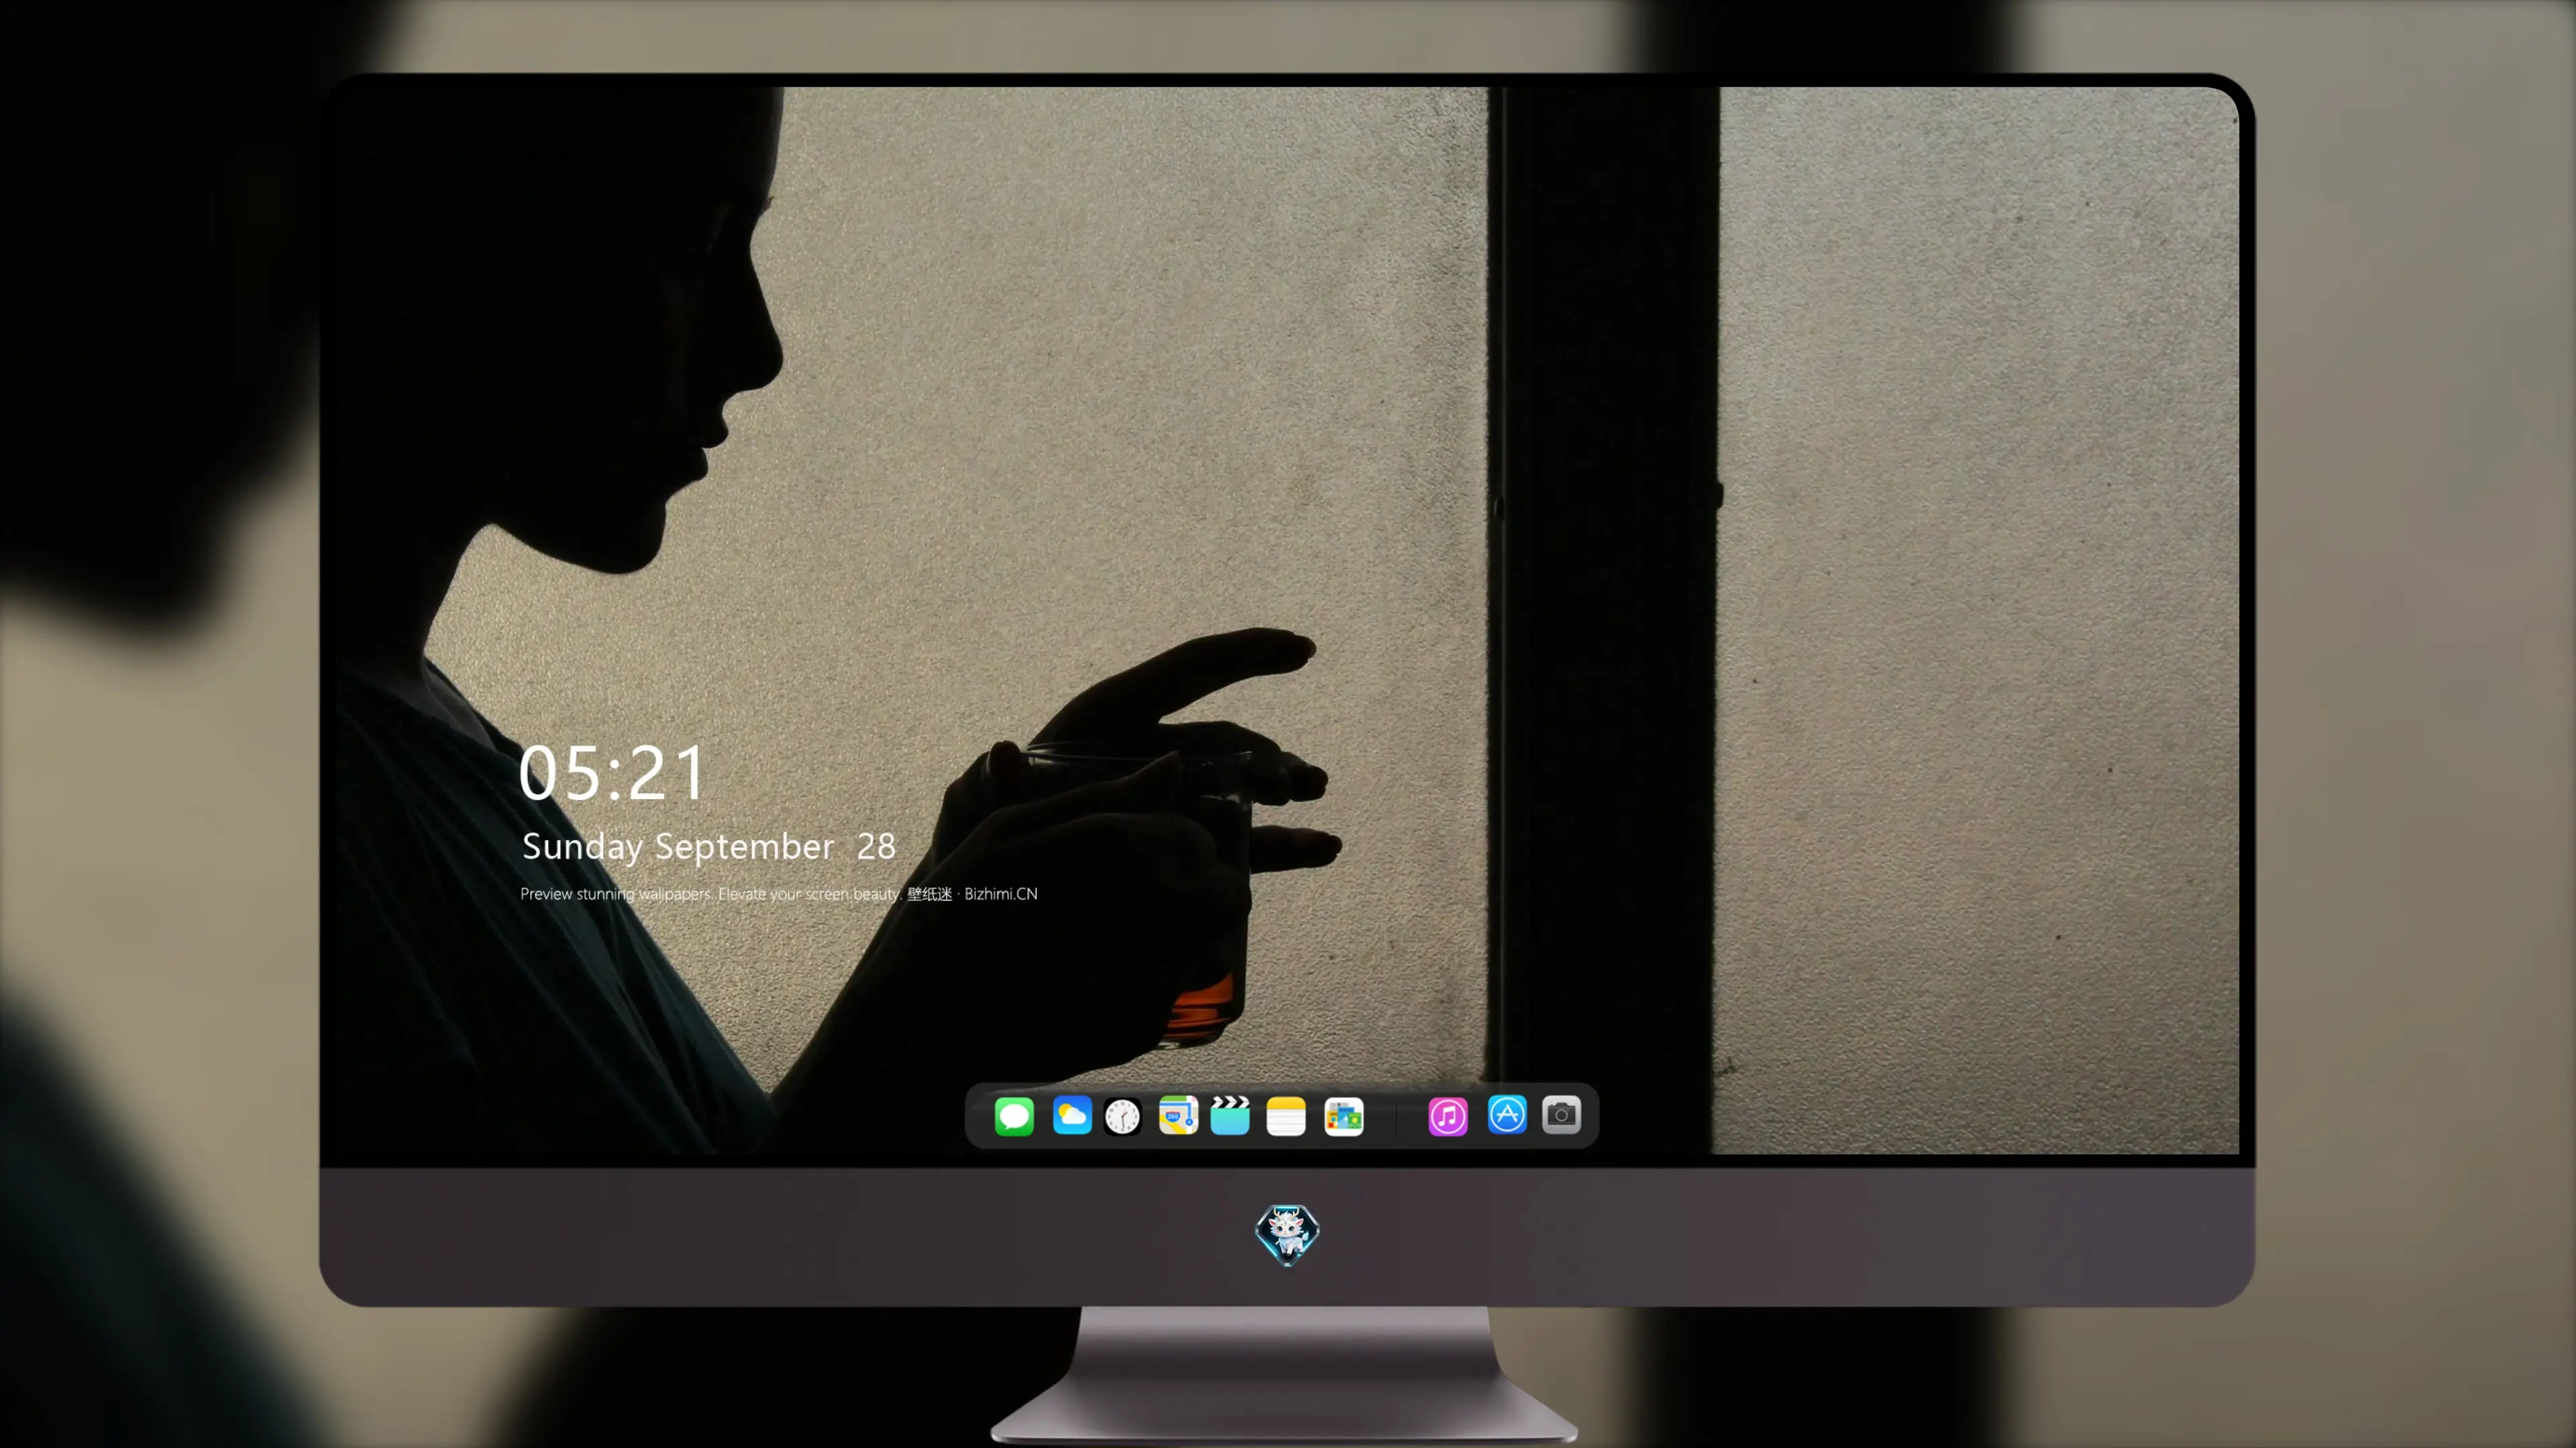Open the colorful photo collage app icon
The width and height of the screenshot is (2576, 1448).
[1344, 1116]
